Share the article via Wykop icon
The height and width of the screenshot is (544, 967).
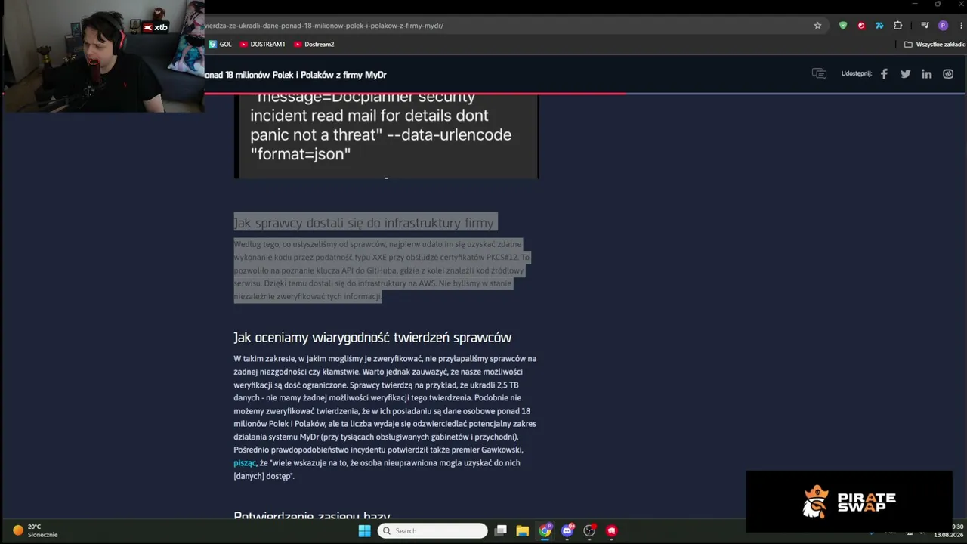pyautogui.click(x=948, y=74)
